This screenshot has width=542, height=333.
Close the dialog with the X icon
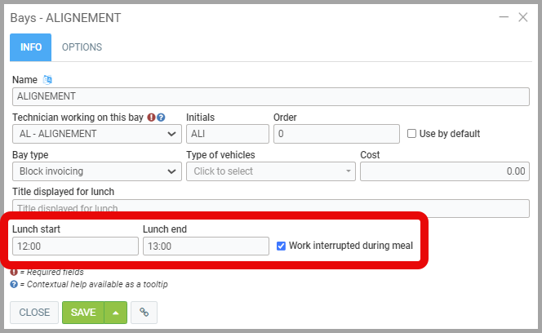pyautogui.click(x=523, y=16)
